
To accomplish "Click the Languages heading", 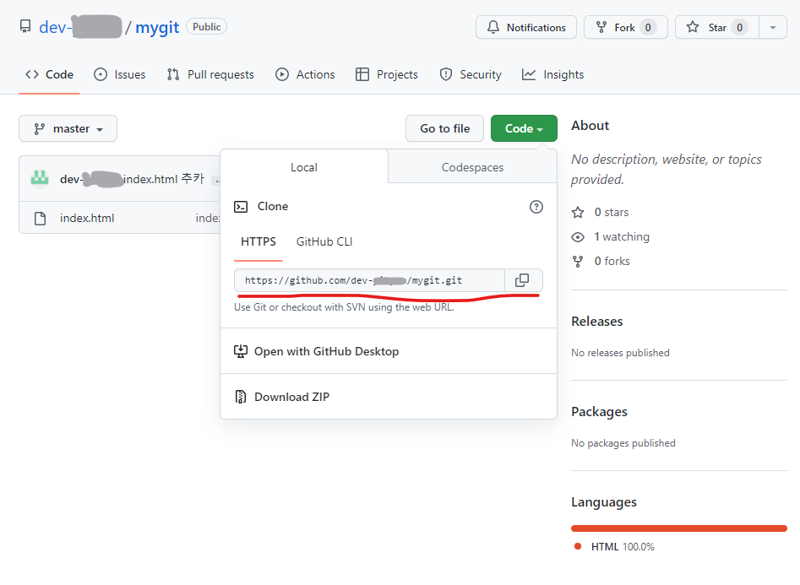I will tap(604, 502).
